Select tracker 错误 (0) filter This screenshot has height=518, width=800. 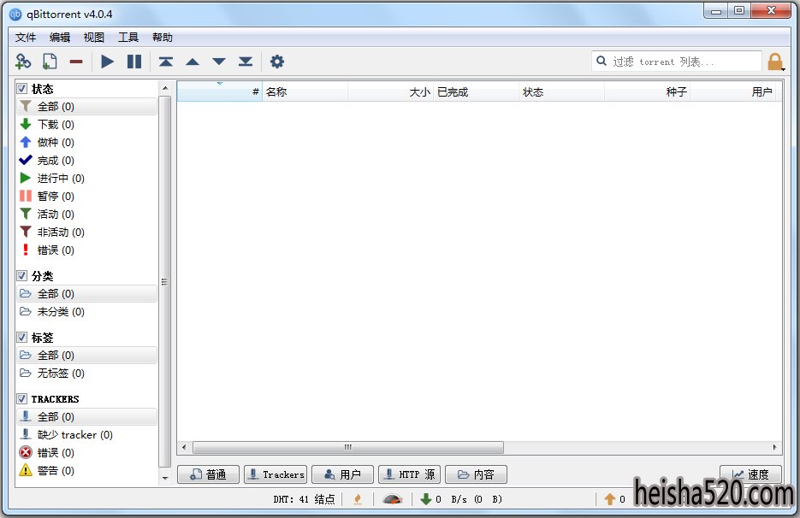[x=86, y=453]
